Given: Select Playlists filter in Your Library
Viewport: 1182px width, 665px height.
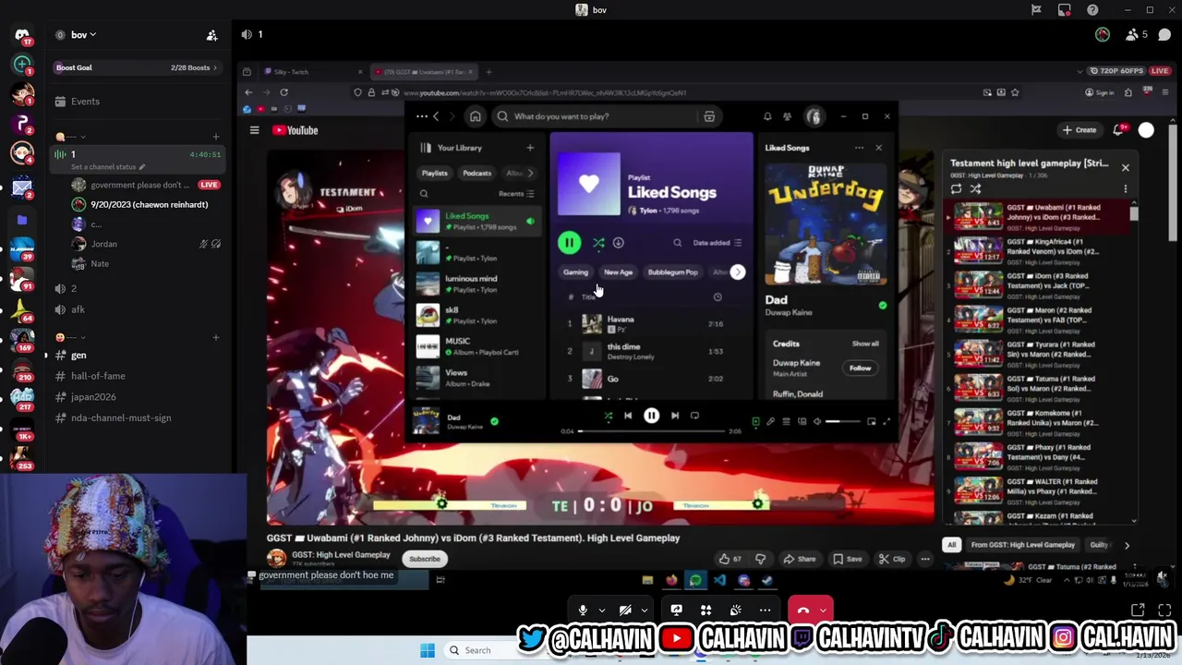Looking at the screenshot, I should tap(434, 173).
